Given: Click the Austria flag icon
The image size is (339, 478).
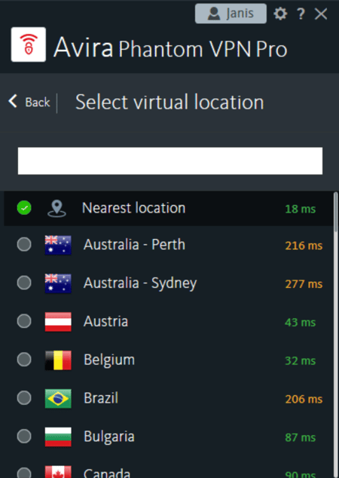Looking at the screenshot, I should pos(58,322).
